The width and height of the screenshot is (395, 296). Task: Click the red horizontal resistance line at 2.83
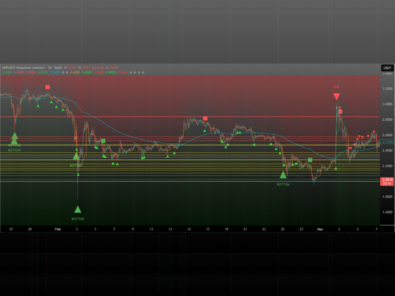click(190, 116)
